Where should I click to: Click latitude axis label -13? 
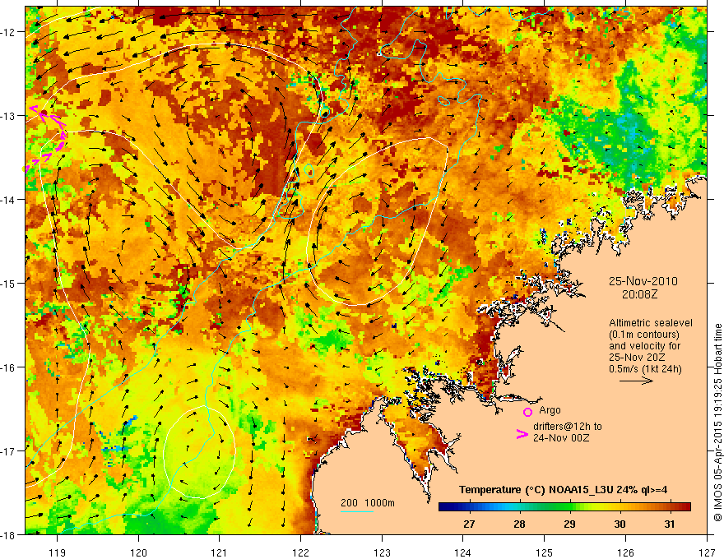(x=9, y=115)
